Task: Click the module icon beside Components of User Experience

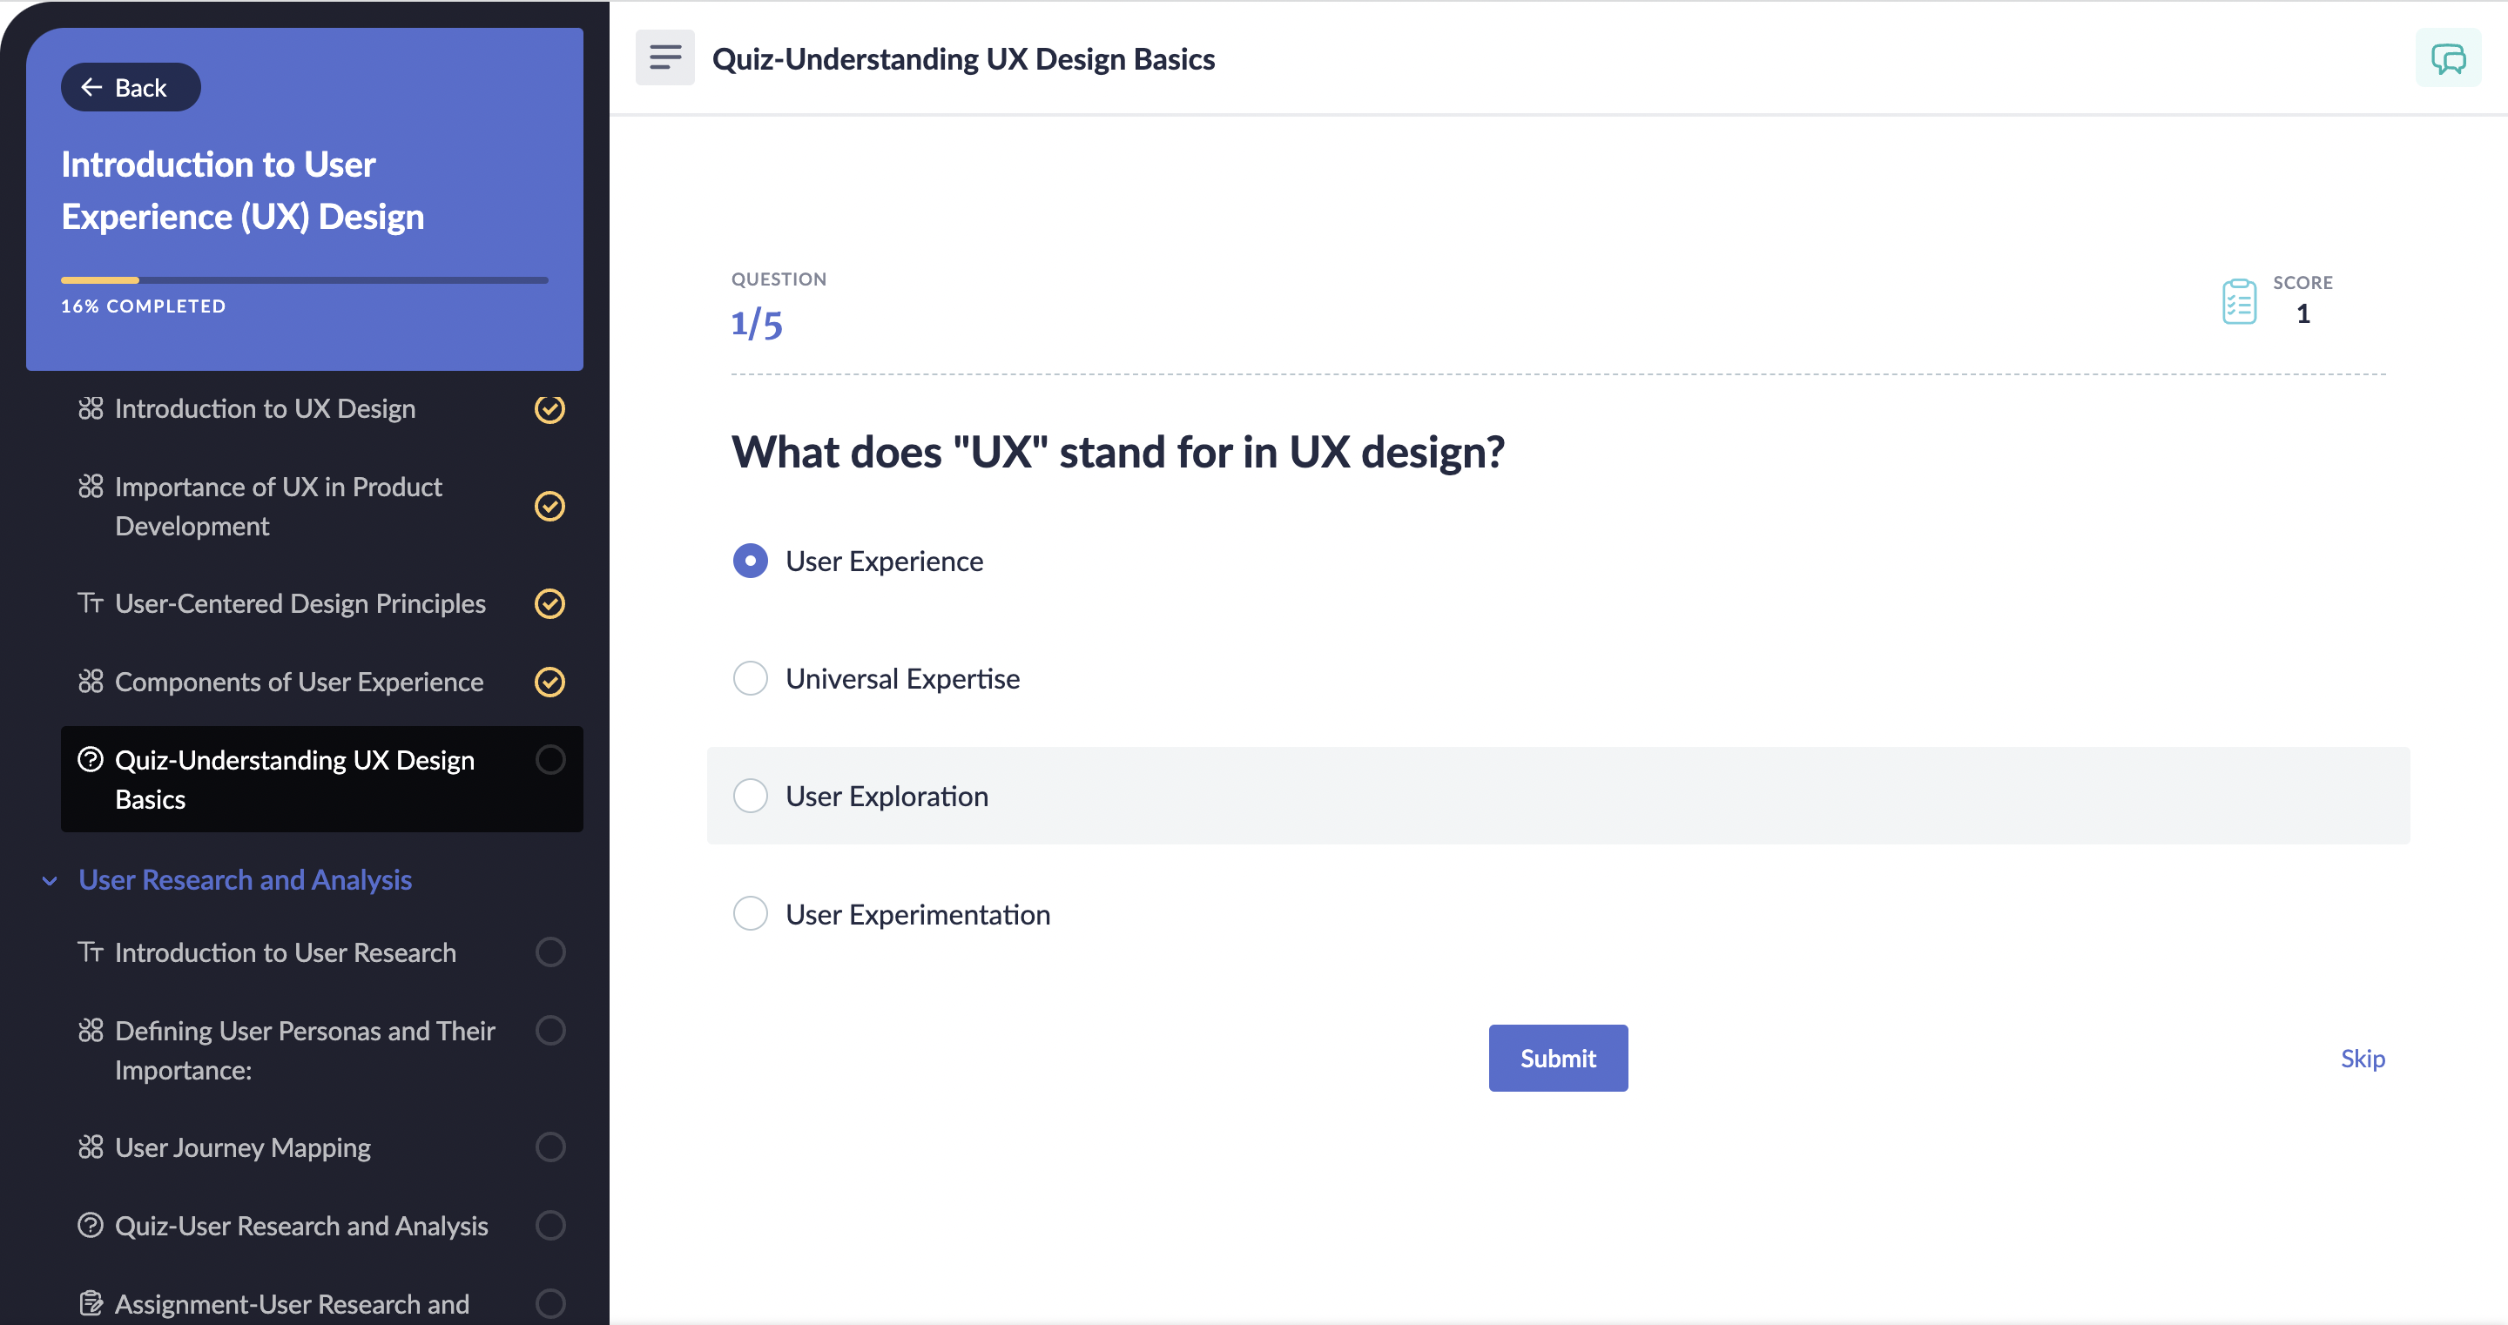Action: [91, 683]
